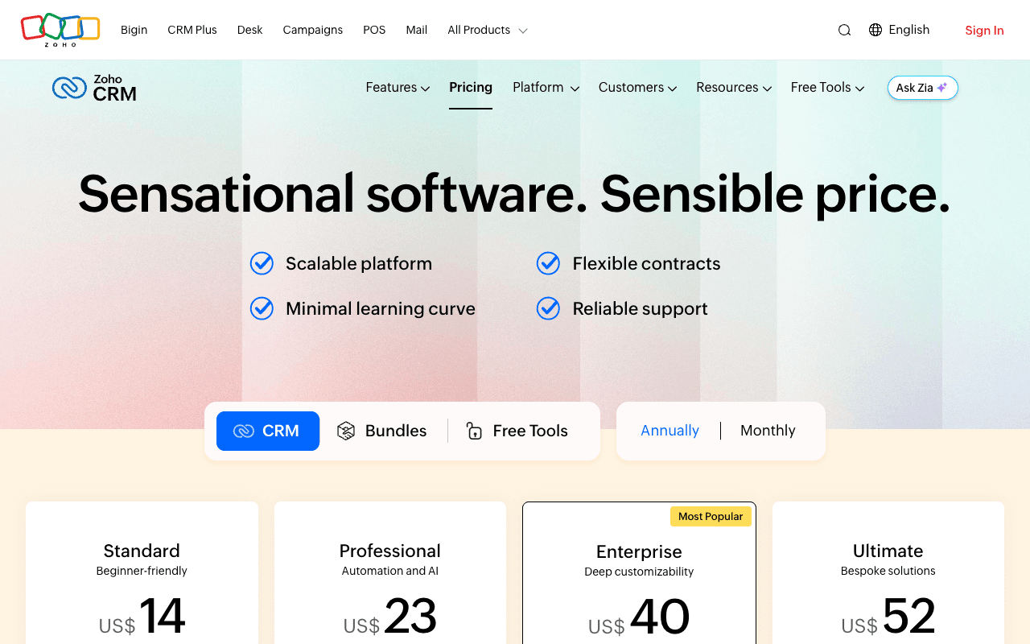Click the Most Popular badge
Screen dimensions: 1030x644
(x=711, y=516)
